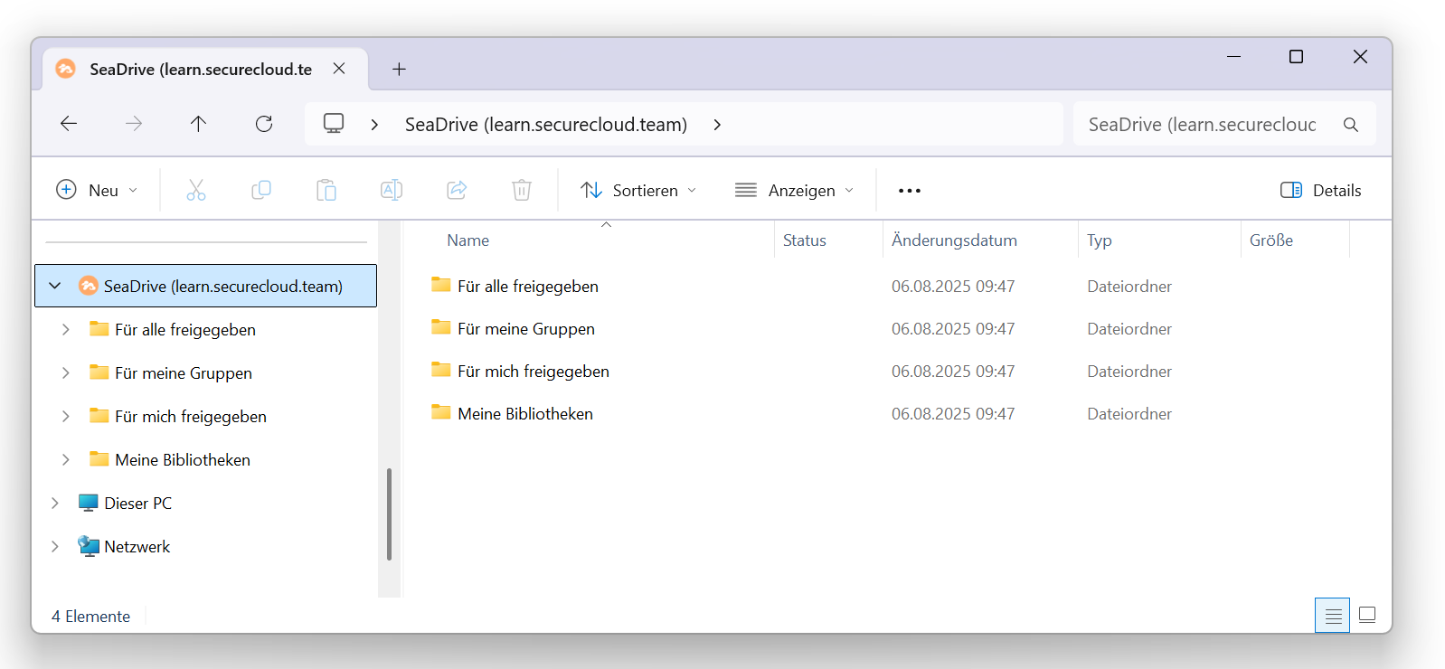The width and height of the screenshot is (1445, 669).
Task: Select Für meine Gruppen name in file list
Action: coord(526,329)
